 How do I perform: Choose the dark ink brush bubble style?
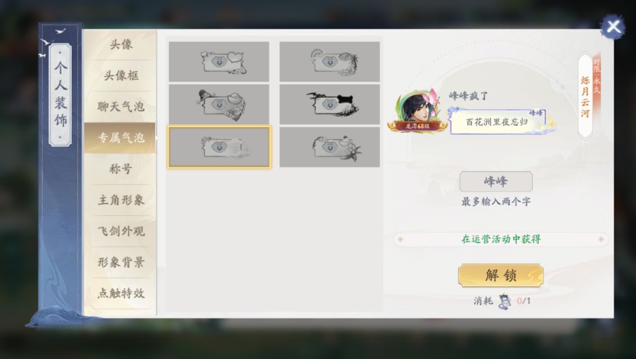[329, 104]
